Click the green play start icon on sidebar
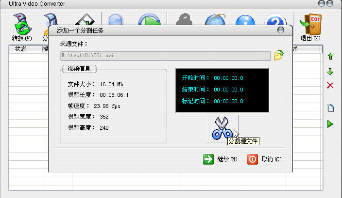 (x=330, y=124)
